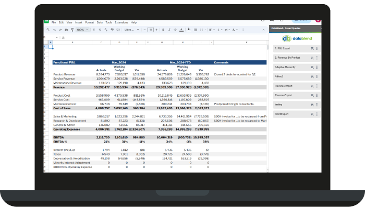Open options for 'RevenueExport'
This screenshot has width=365, height=208.
pos(317,95)
